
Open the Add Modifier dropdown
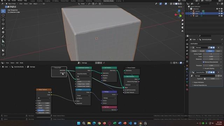(x=206, y=43)
